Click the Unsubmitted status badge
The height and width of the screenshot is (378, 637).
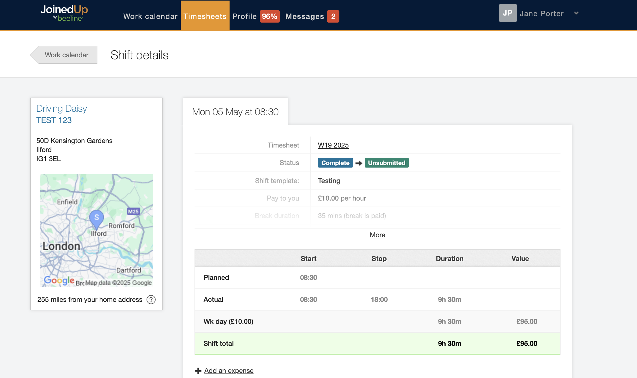386,163
